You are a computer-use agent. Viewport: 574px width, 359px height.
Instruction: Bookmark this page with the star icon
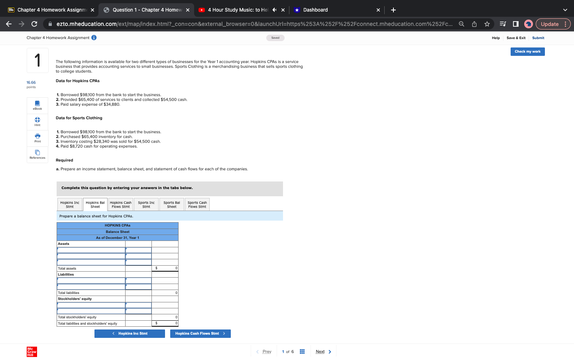pyautogui.click(x=487, y=24)
